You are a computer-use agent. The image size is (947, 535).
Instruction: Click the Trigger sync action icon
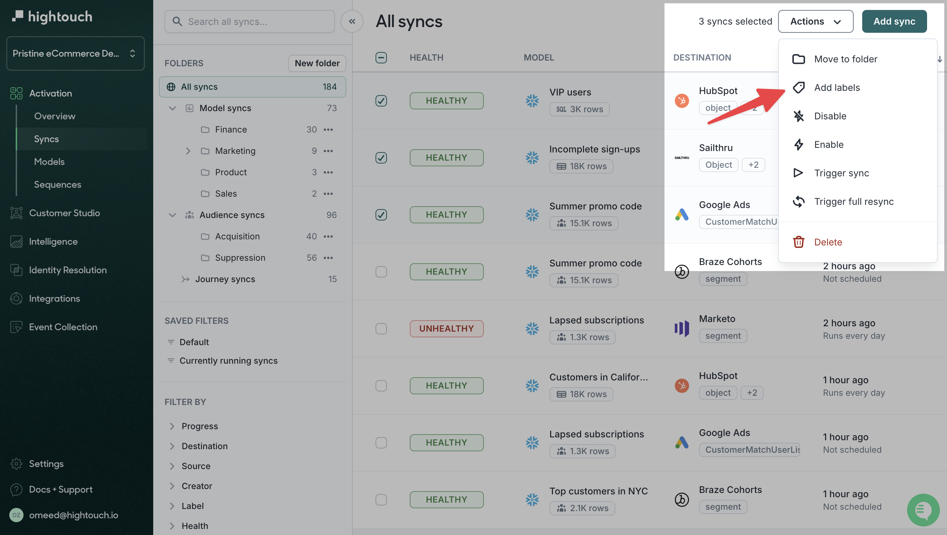(799, 172)
